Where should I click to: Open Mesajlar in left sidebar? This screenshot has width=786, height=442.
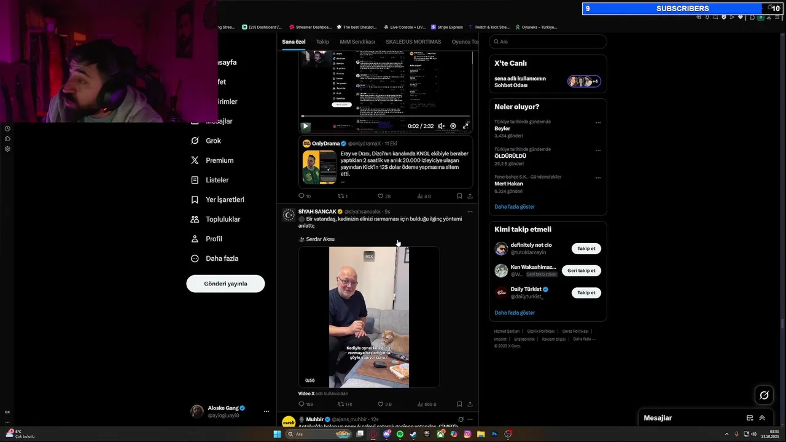(x=212, y=121)
